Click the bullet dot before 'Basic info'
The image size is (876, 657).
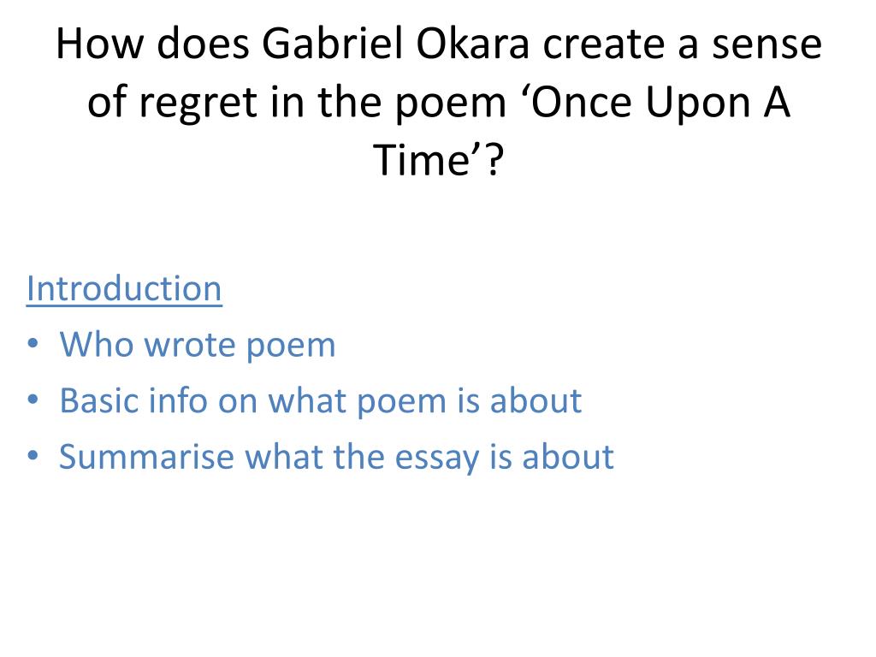33,400
